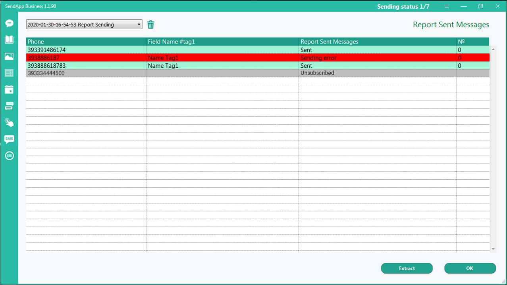The height and width of the screenshot is (285, 507).
Task: Open the hamburger menu in title bar
Action: [447, 6]
